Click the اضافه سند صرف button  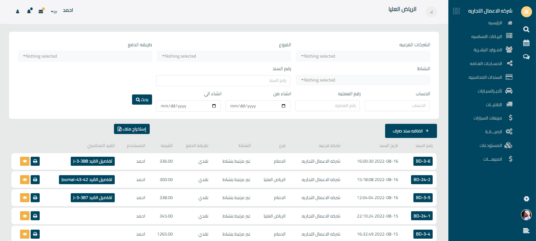(411, 131)
